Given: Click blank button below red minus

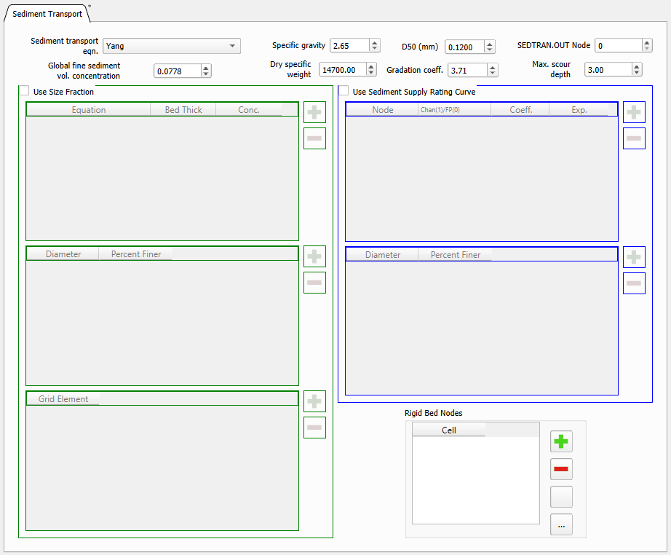Looking at the screenshot, I should (x=561, y=497).
